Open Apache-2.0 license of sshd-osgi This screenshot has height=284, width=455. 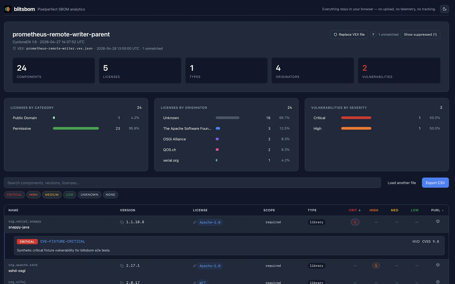[x=210, y=266]
